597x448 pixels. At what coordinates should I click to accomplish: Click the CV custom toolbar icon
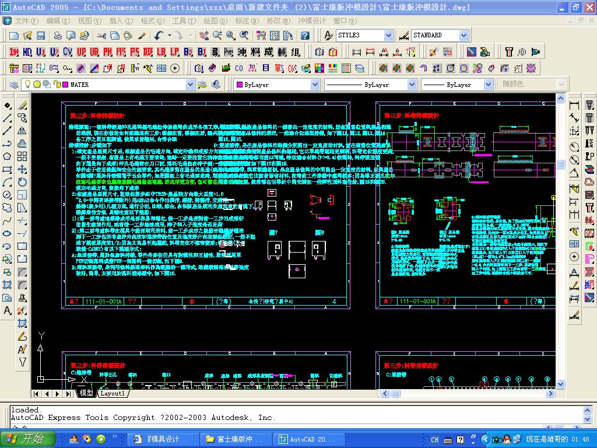point(68,52)
